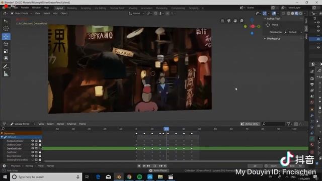Open Windows Start menu
This screenshot has width=322, height=181.
point(5,177)
